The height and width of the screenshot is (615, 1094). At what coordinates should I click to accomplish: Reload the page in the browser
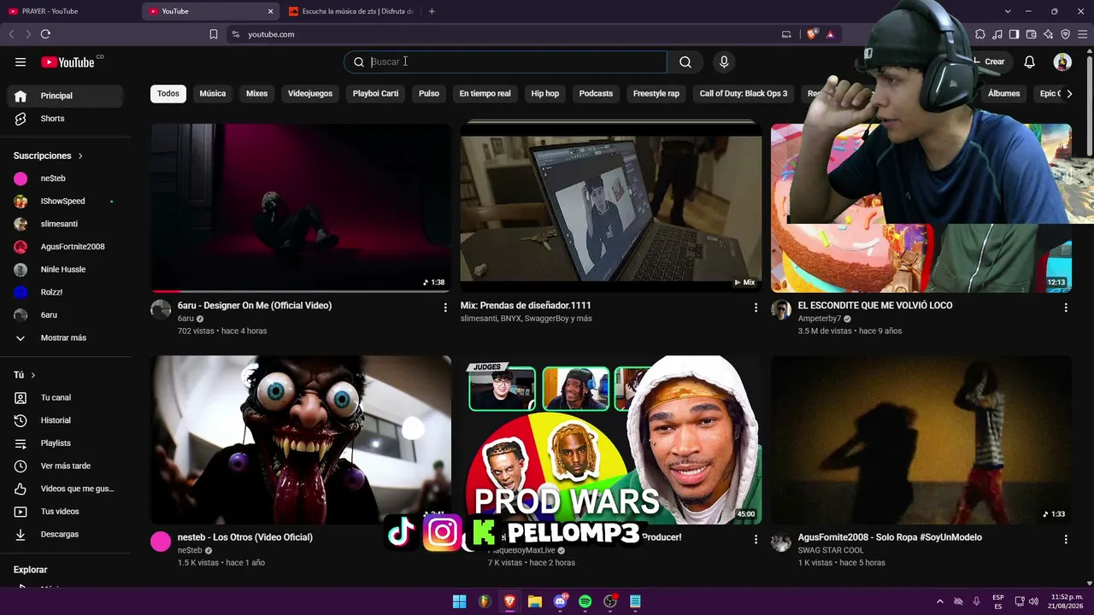45,34
